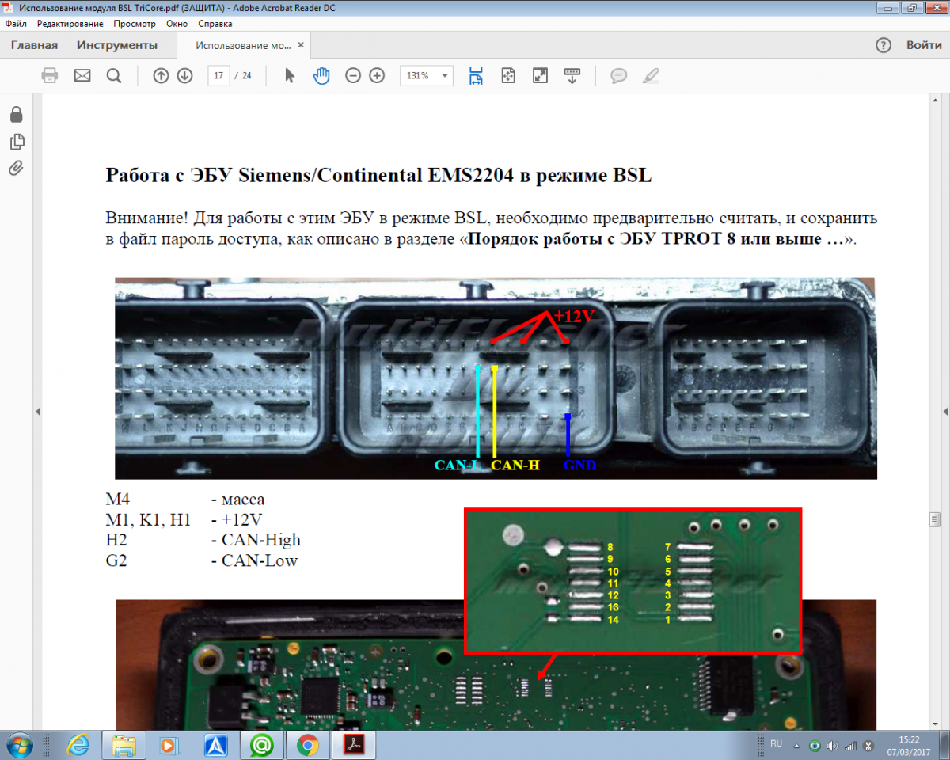Open the Окно menu
Screen dimensions: 950x760
177,24
